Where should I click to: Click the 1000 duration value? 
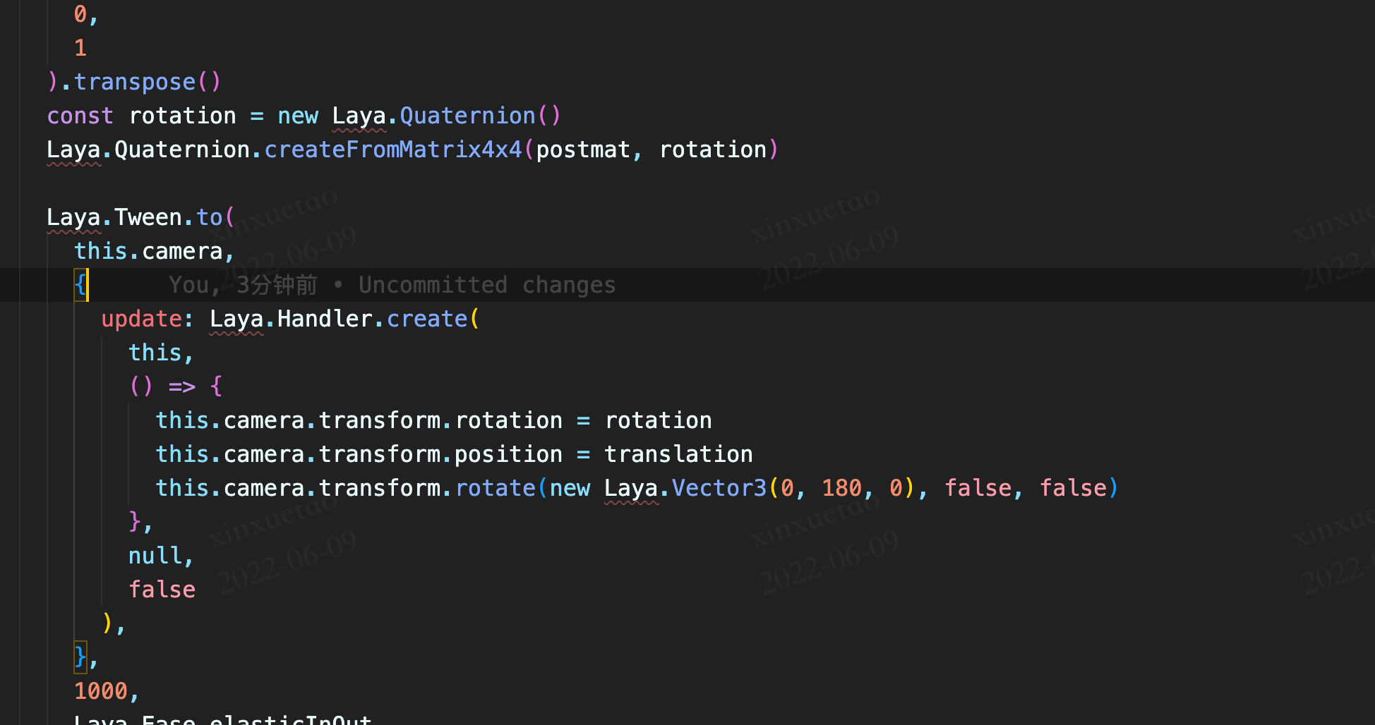101,691
